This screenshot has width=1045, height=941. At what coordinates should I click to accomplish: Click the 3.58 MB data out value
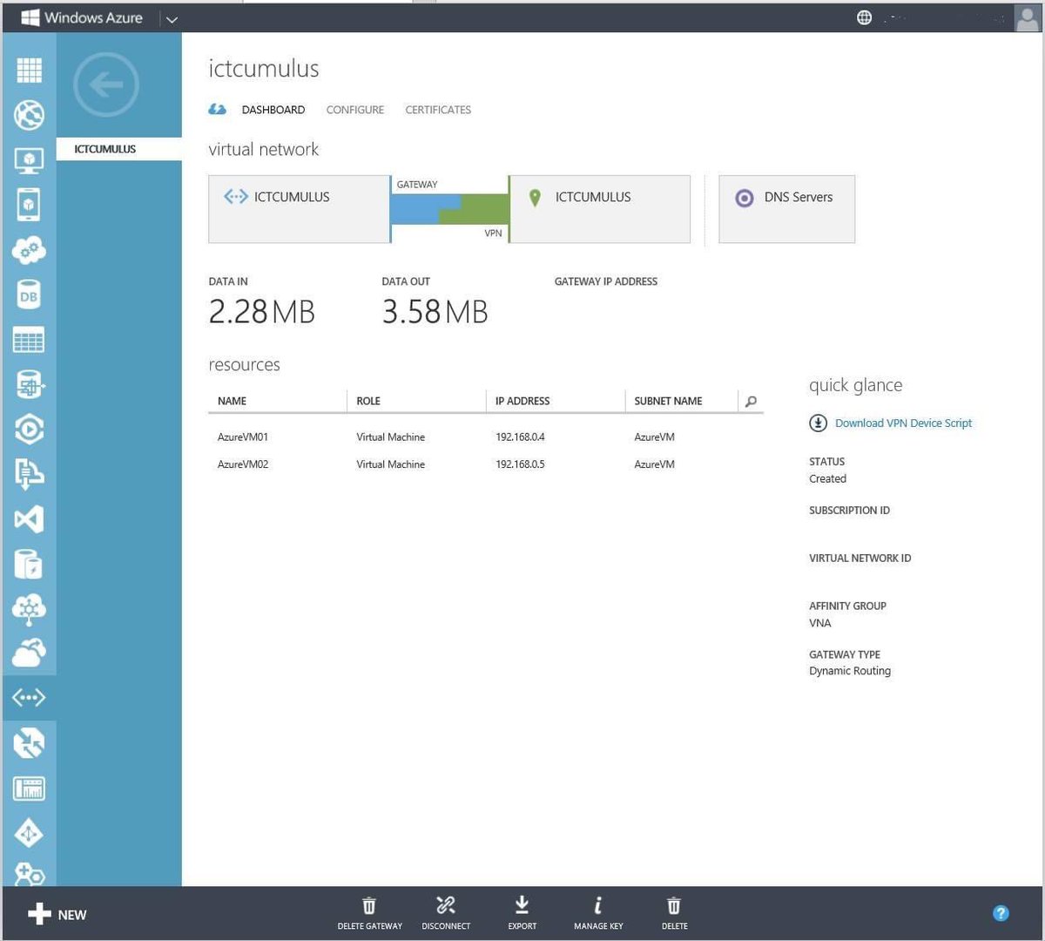click(x=435, y=312)
